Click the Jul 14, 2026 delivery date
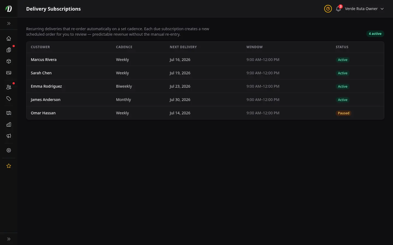The height and width of the screenshot is (245, 393). [x=180, y=113]
